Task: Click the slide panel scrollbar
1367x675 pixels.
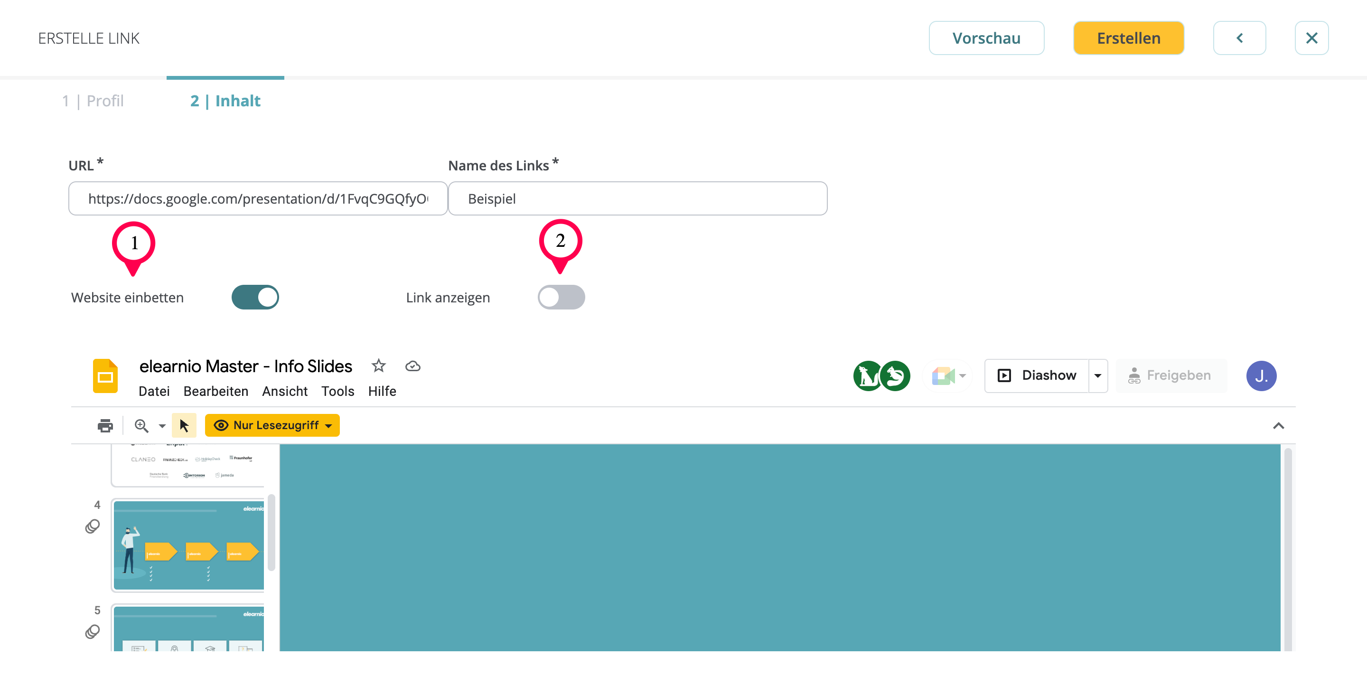Action: pos(271,532)
